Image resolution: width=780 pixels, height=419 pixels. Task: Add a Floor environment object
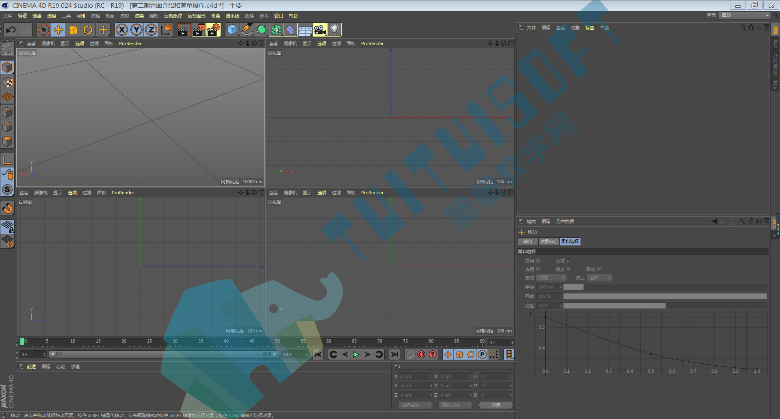[x=305, y=30]
